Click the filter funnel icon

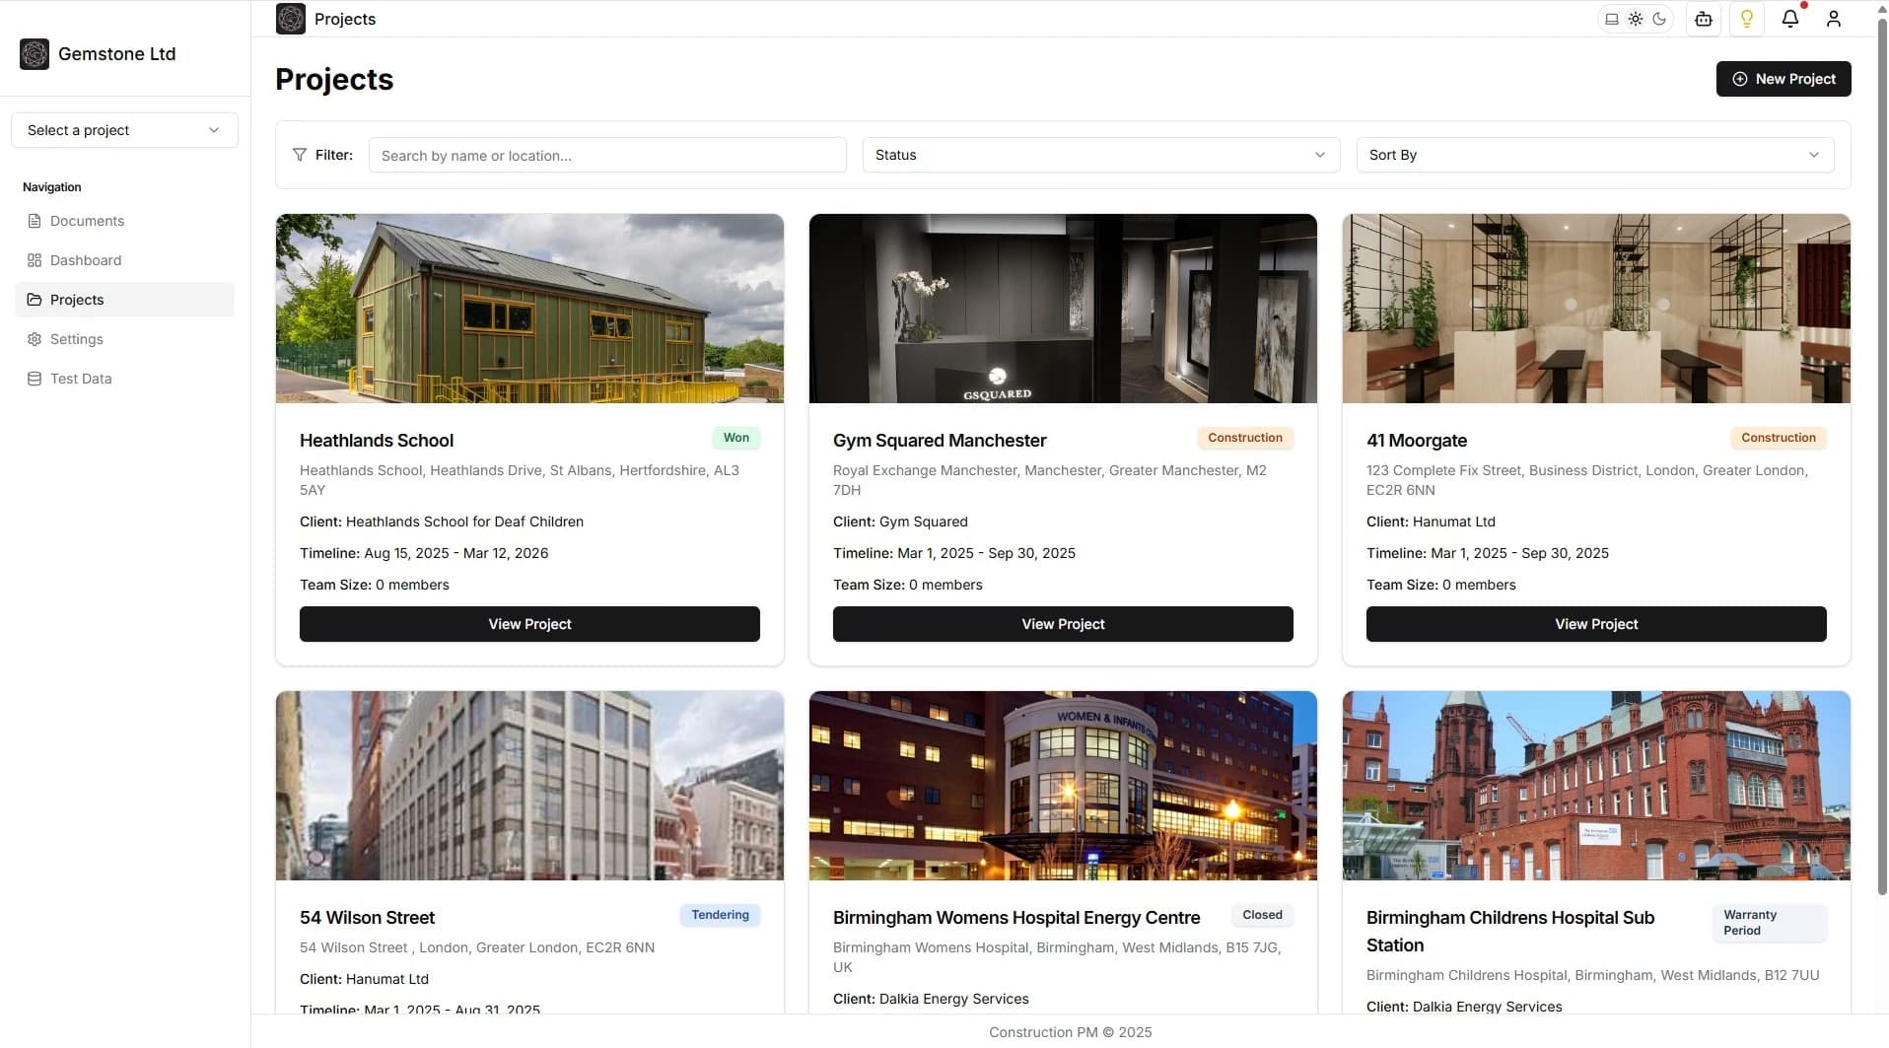coord(300,154)
